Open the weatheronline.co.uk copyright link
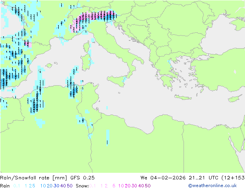The width and height of the screenshot is (245, 189). tap(212, 186)
